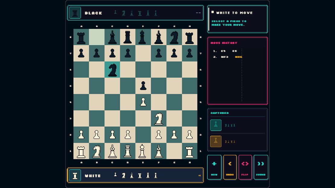Click NF3 in the move history
335x188 pixels.
click(225, 57)
